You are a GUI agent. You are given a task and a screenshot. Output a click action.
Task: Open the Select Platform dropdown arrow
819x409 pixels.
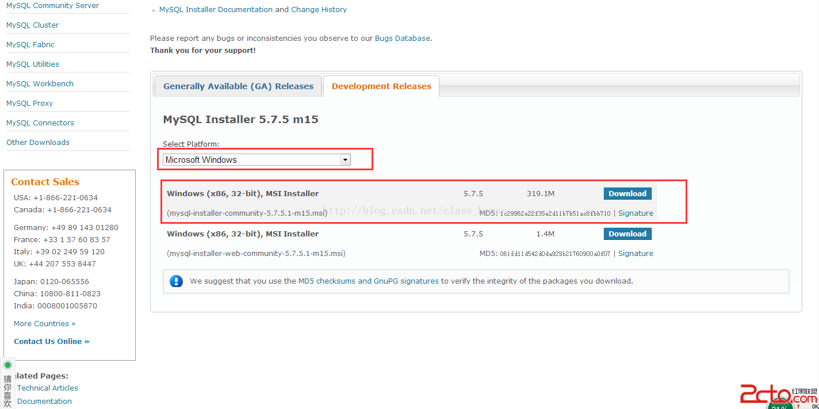point(345,160)
